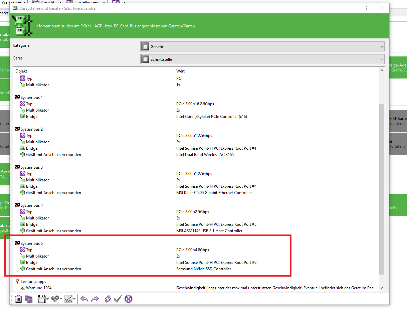
Task: Click the Sandra module options icon in bottom toolbar
Action: coord(18,299)
